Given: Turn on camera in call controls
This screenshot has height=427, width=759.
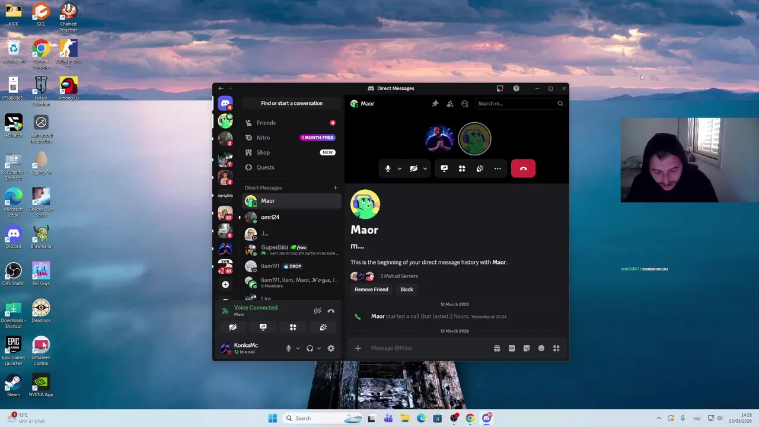Looking at the screenshot, I should pos(414,168).
